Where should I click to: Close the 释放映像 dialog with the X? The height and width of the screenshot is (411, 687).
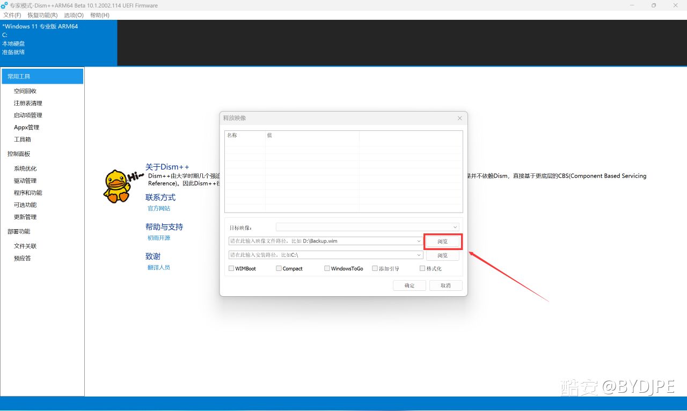(x=459, y=118)
